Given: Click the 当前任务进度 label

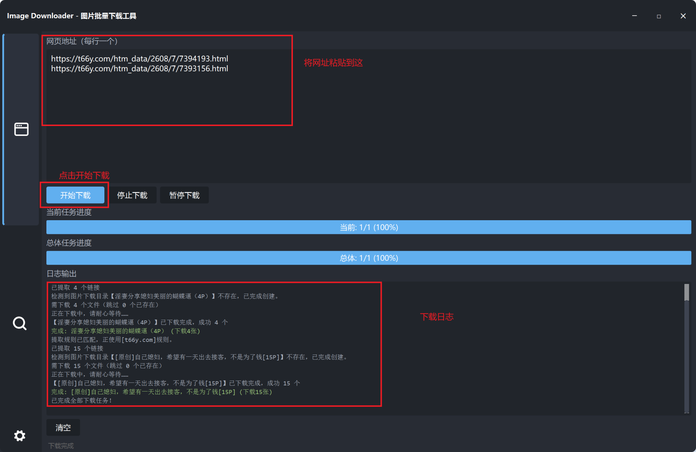Looking at the screenshot, I should click(x=69, y=212).
